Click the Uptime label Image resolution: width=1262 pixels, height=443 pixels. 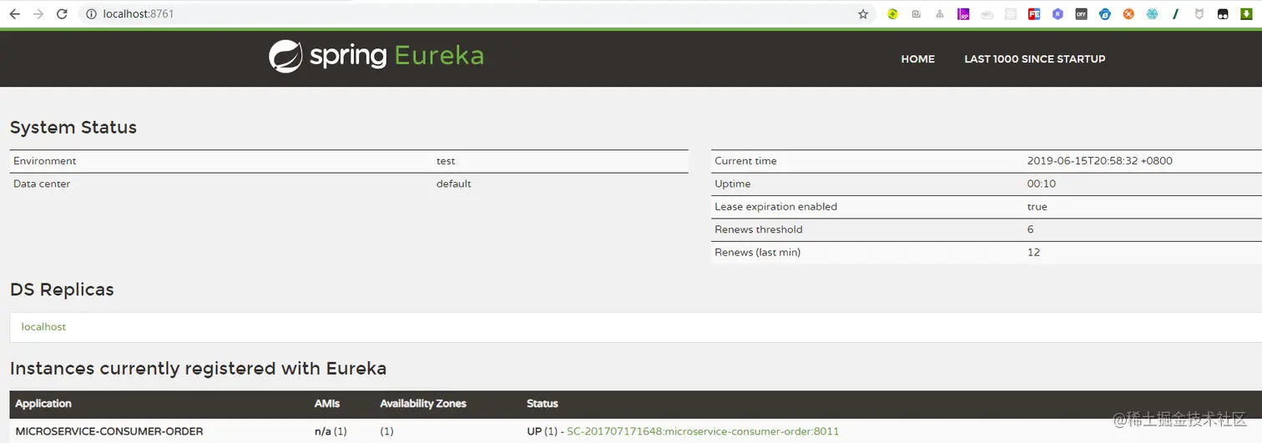click(x=733, y=184)
